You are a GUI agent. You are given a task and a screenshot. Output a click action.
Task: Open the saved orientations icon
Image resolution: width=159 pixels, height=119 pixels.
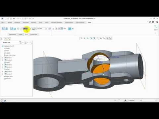[x=97, y=38]
